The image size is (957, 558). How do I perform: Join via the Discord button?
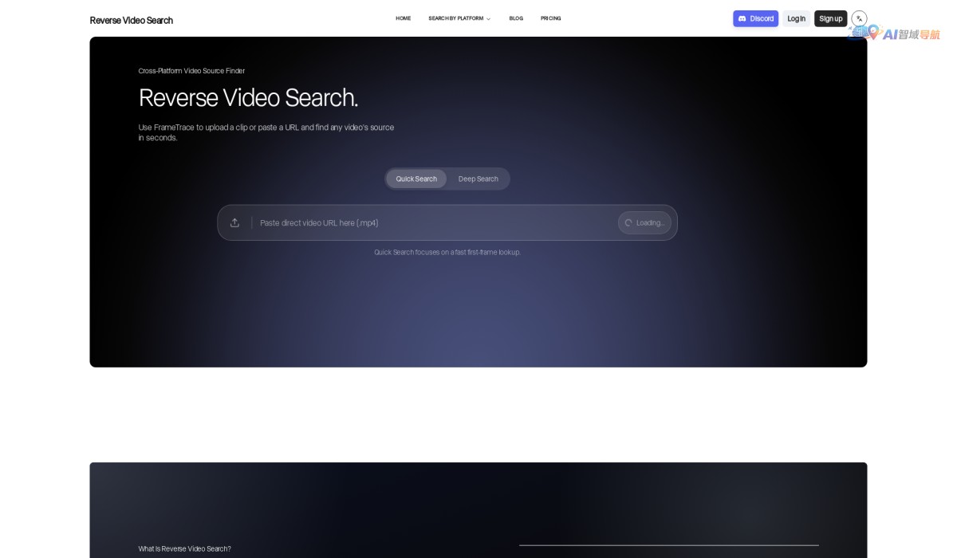click(755, 18)
